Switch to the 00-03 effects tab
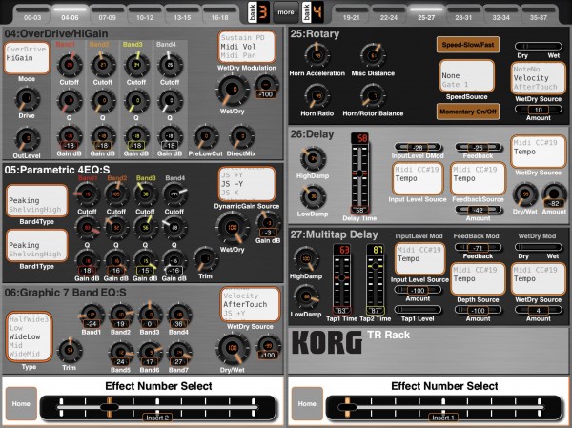 pos(32,14)
